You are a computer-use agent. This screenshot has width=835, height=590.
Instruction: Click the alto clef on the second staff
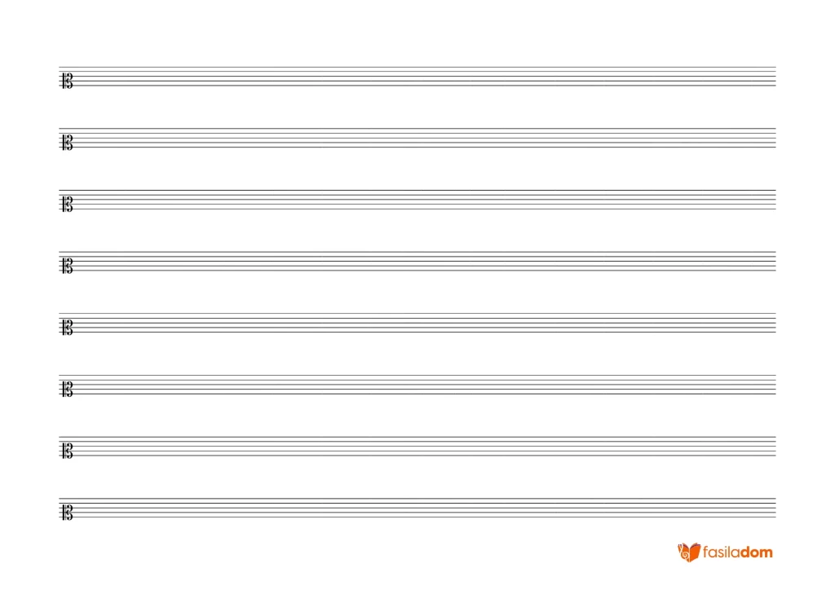point(67,143)
